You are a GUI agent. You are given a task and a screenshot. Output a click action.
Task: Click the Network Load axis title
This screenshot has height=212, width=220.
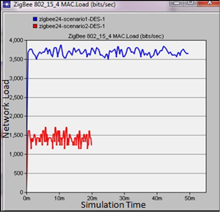coord(6,109)
